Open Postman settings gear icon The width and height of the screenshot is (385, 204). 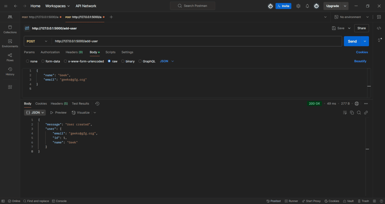(298, 6)
